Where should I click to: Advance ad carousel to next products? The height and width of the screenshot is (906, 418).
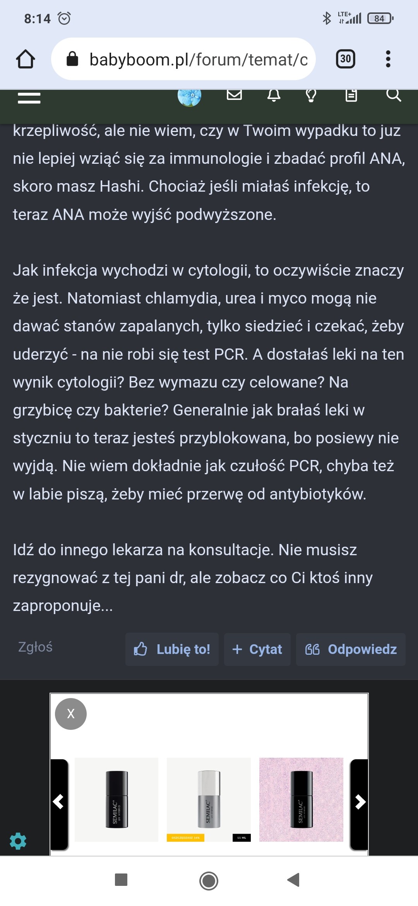coord(360,802)
